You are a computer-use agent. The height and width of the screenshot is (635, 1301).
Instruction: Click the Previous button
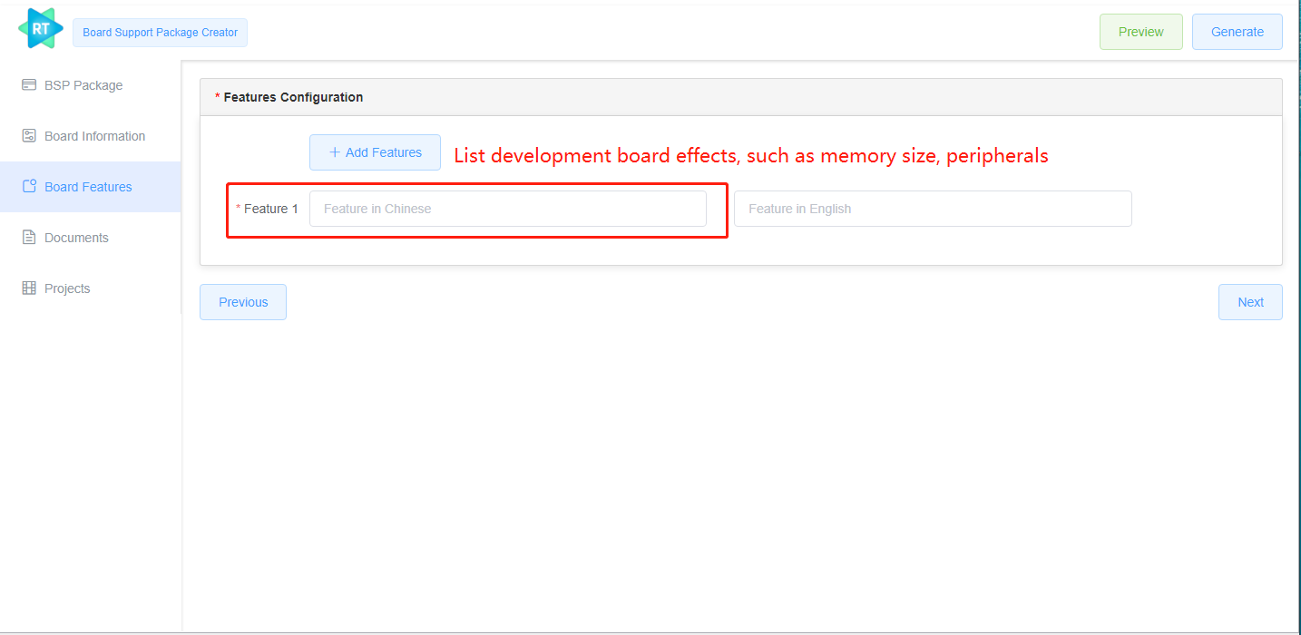242,301
